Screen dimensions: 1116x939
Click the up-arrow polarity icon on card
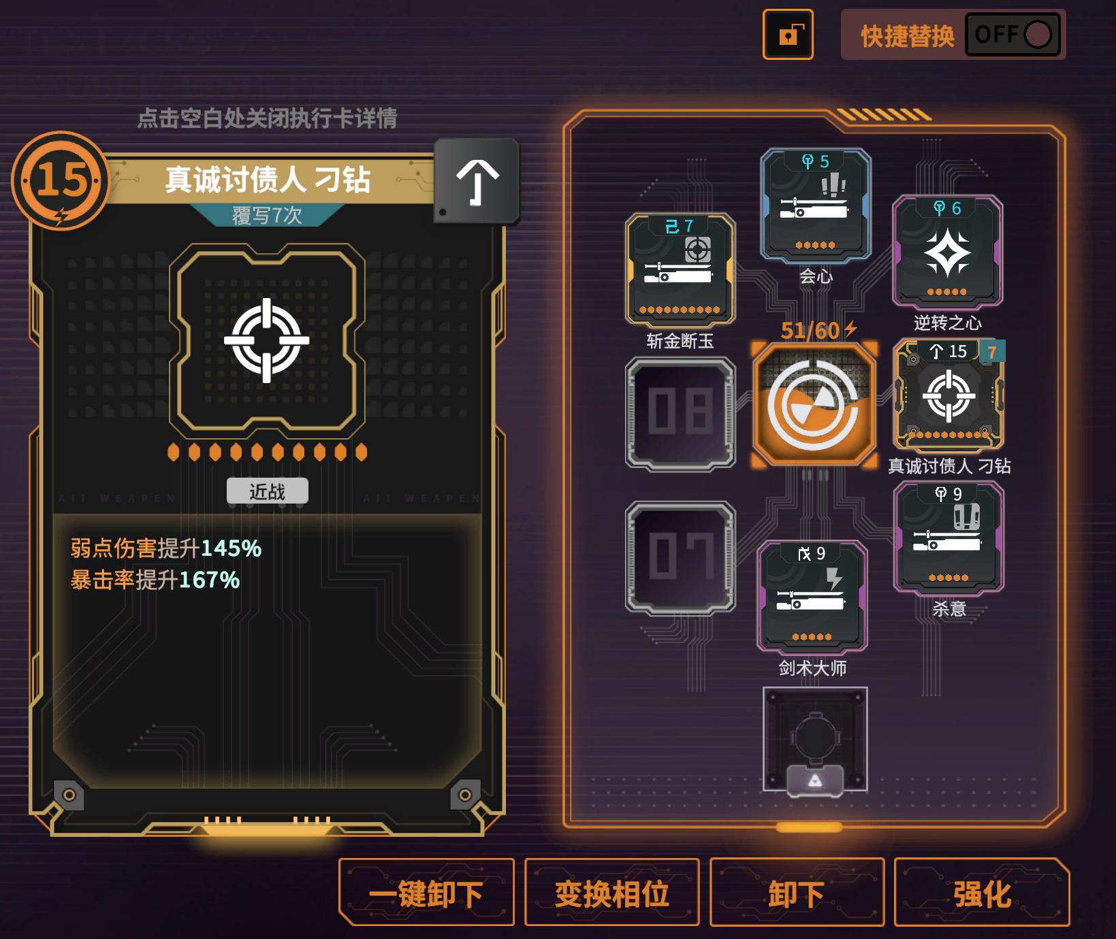pos(477,181)
